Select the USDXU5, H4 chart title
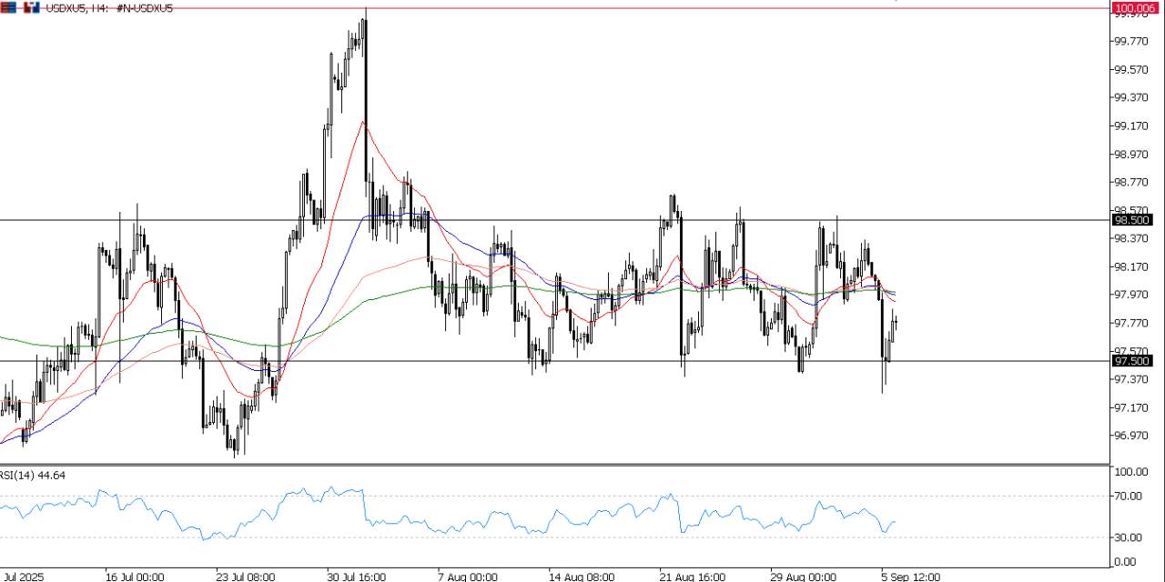 tap(109, 7)
